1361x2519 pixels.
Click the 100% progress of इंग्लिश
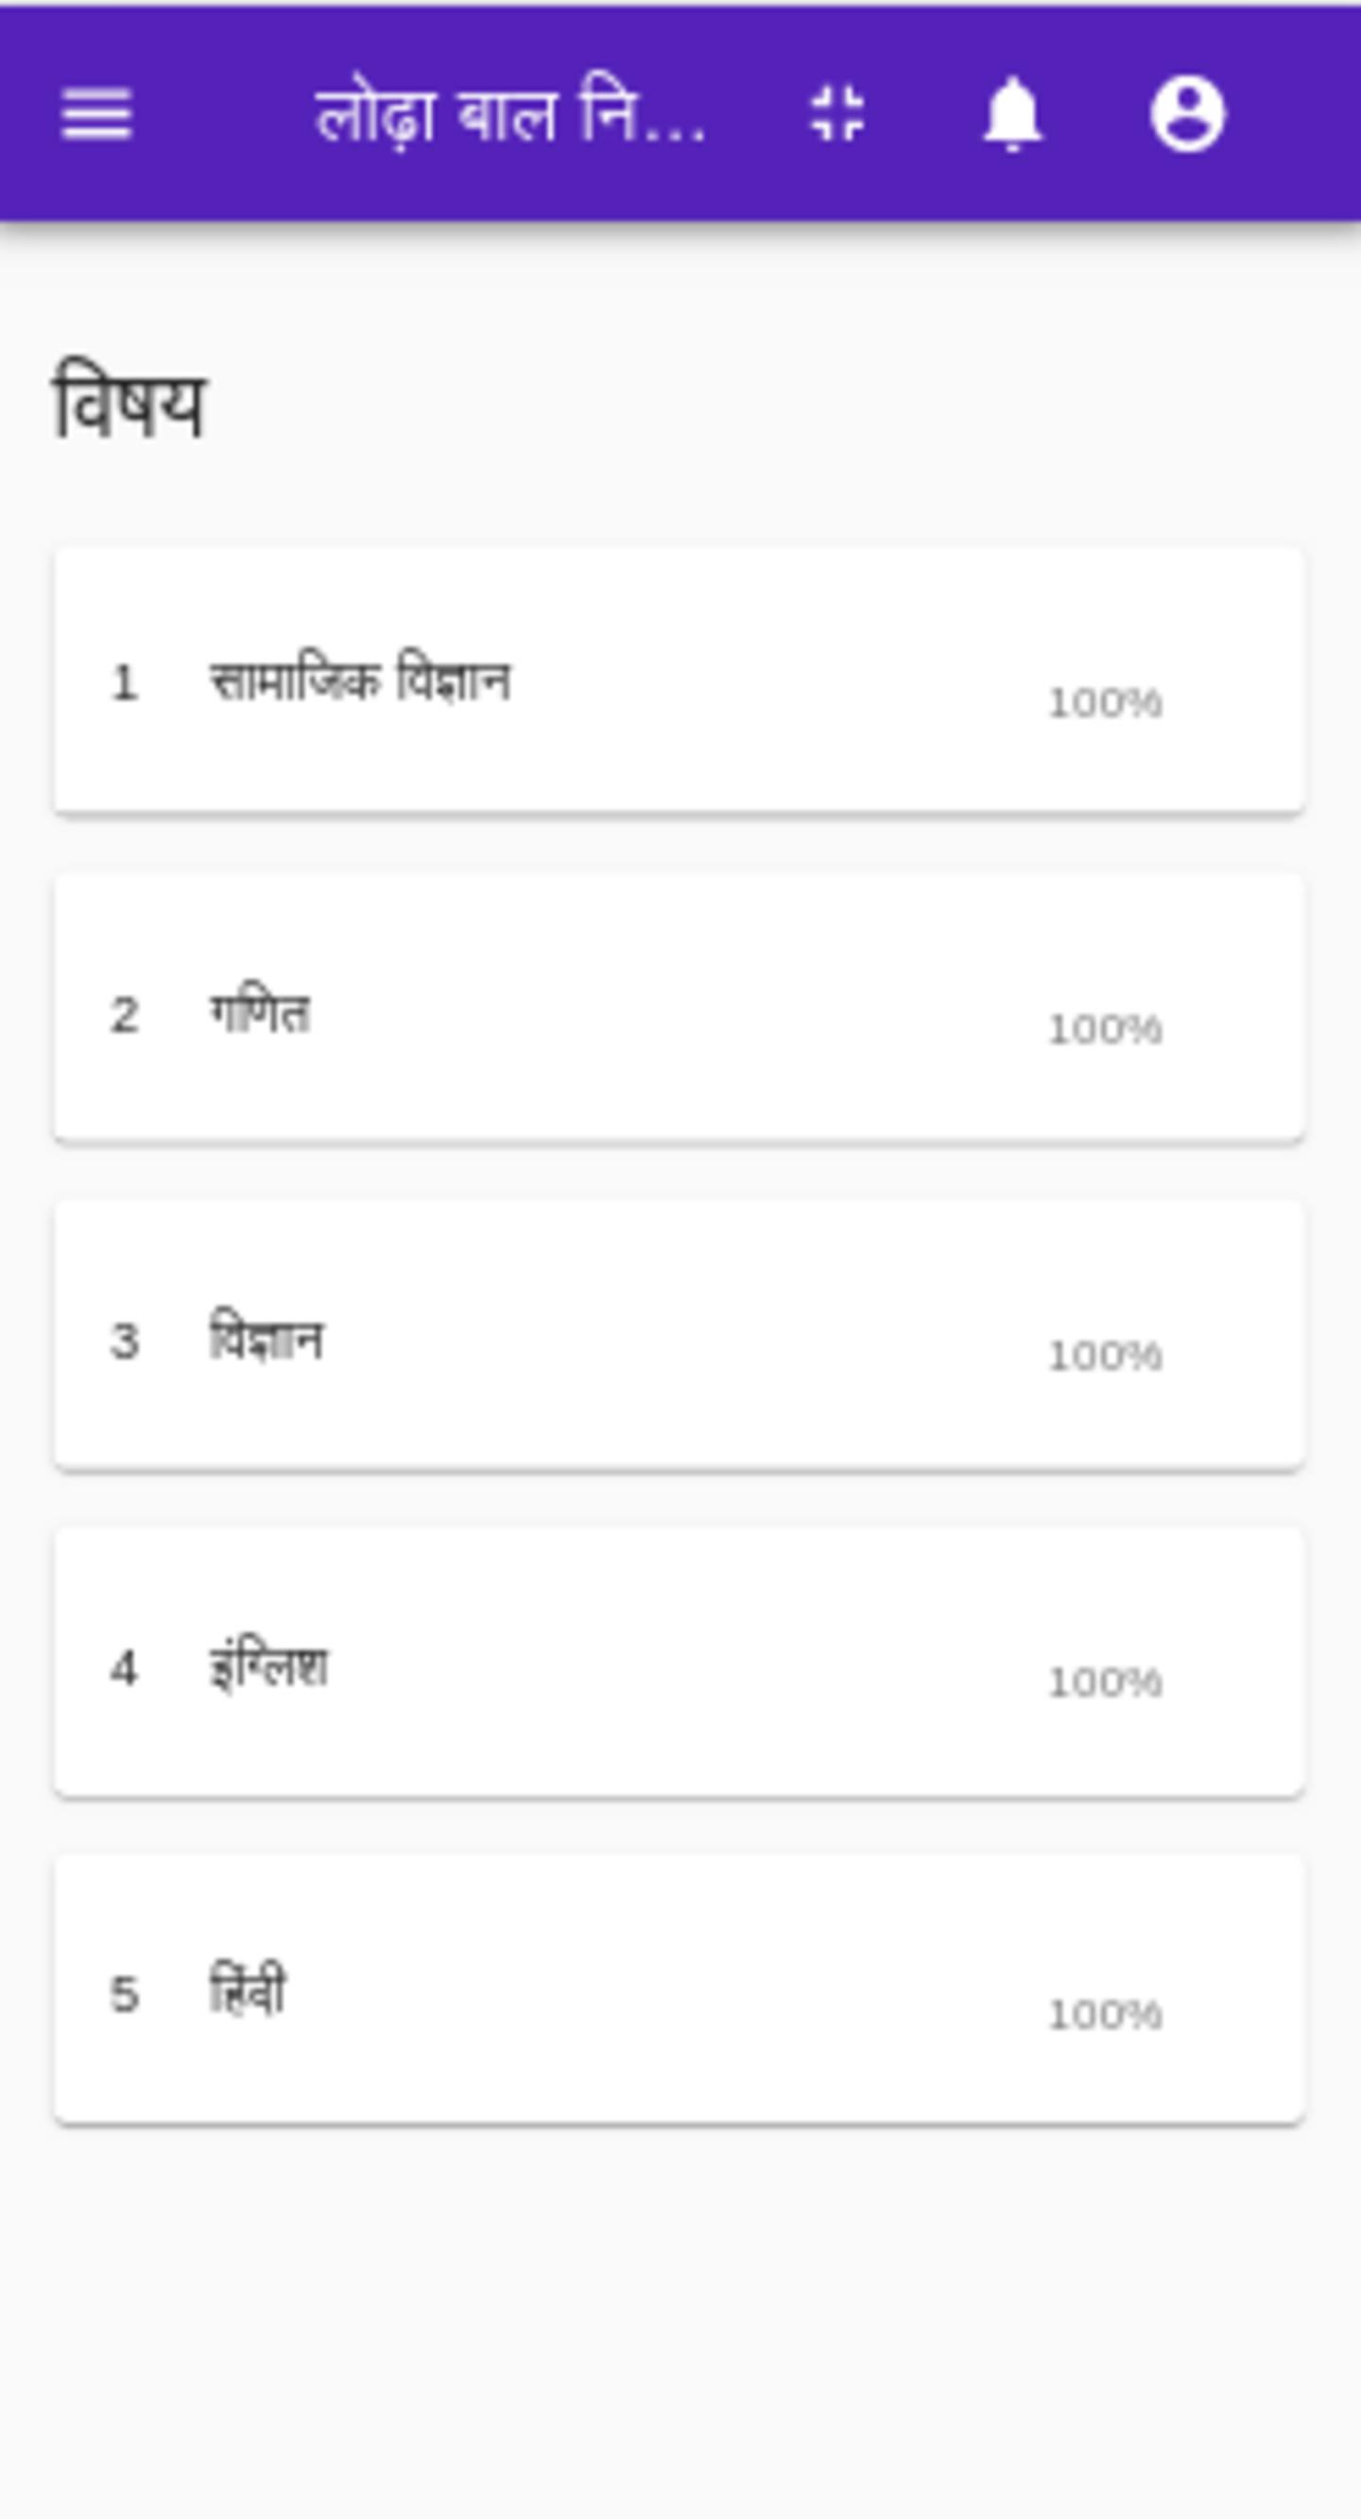pyautogui.click(x=1105, y=1682)
